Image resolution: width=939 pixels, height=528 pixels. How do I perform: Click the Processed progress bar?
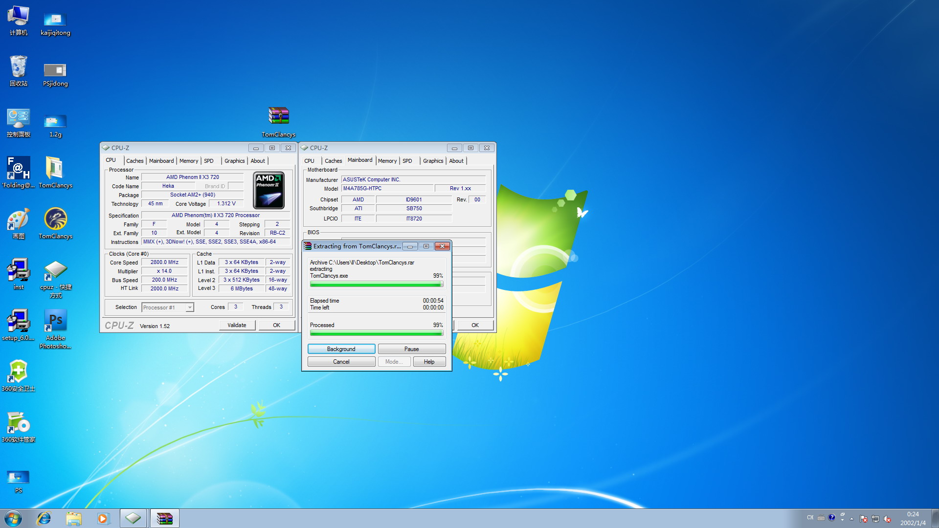coord(376,333)
